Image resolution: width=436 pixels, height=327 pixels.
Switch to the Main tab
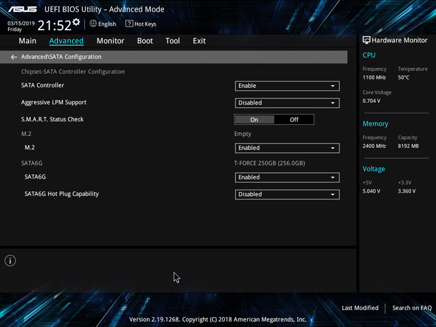pos(27,41)
